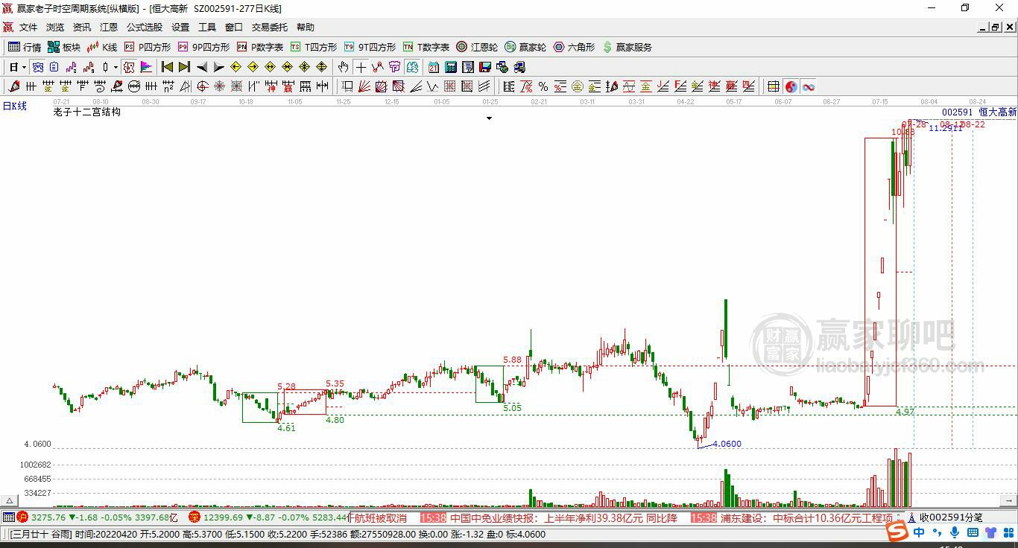Screen dimensions: 1018x548
Task: Click the floppy disk save icon
Action: click(485, 67)
